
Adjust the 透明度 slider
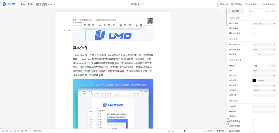(x=260, y=66)
